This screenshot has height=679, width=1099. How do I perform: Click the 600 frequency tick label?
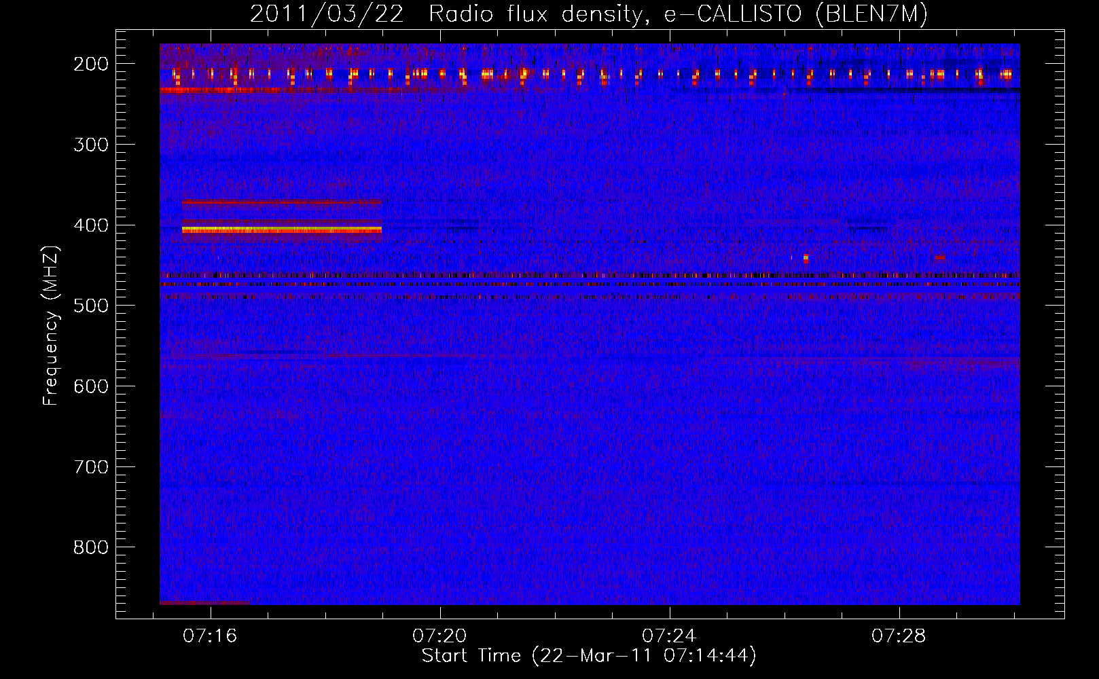point(90,386)
